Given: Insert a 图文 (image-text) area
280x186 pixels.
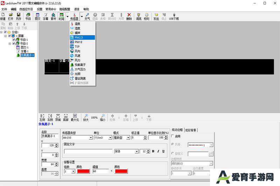Looking at the screenshot, I should pos(37,16).
